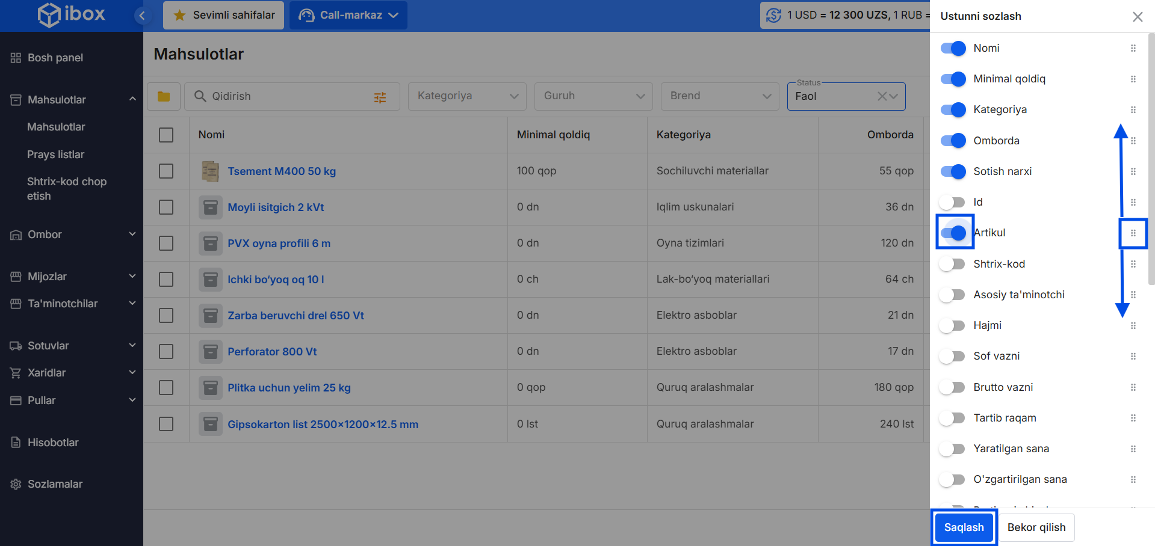Image resolution: width=1155 pixels, height=546 pixels.
Task: Turn off the Sotish narxi column toggle
Action: click(953, 171)
